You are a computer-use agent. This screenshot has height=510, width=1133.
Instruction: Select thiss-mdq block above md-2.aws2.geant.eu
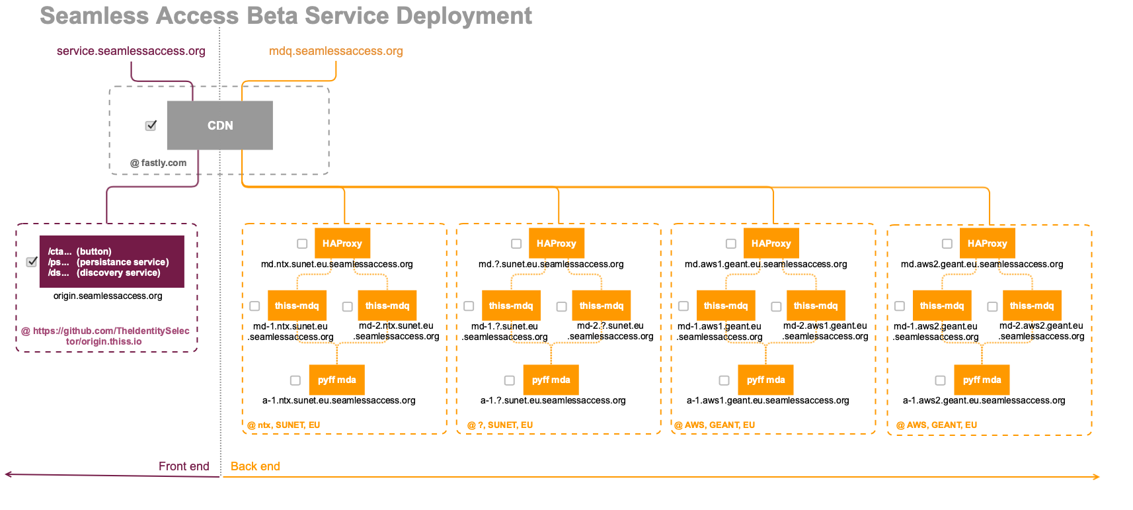coord(1032,306)
